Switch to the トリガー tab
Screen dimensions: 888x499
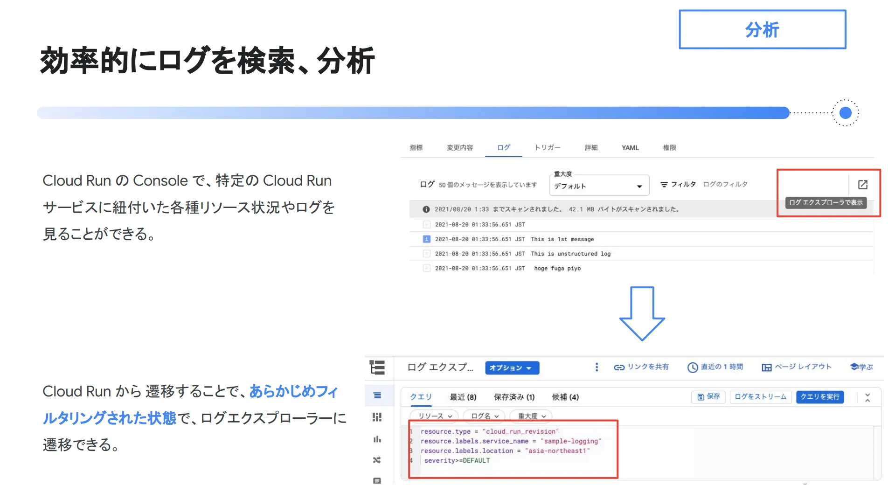(548, 148)
